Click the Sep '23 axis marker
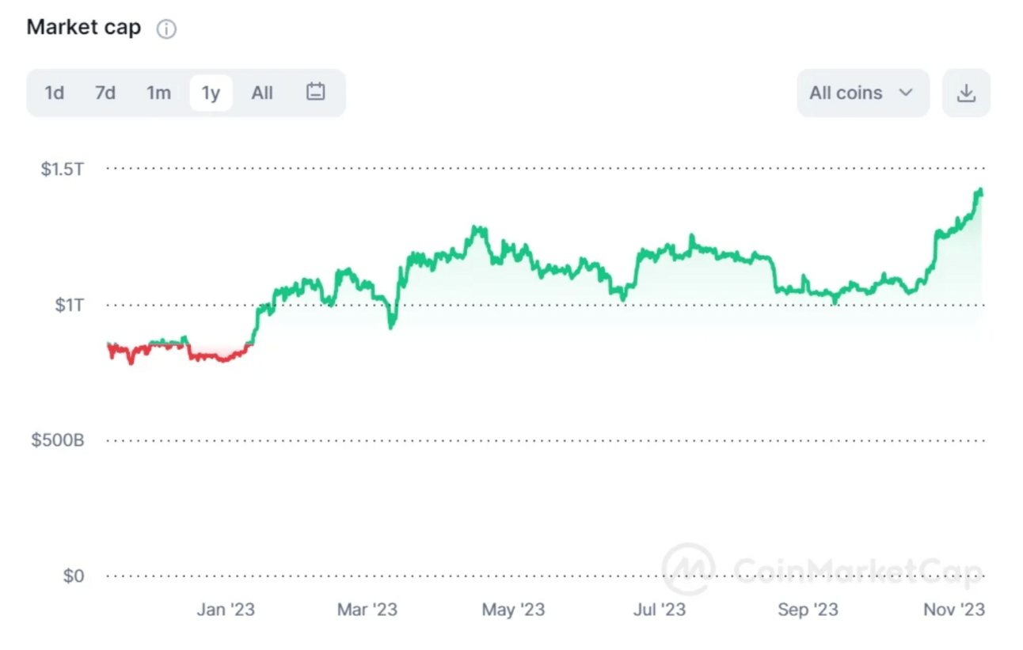The image size is (1023, 650). 808,609
